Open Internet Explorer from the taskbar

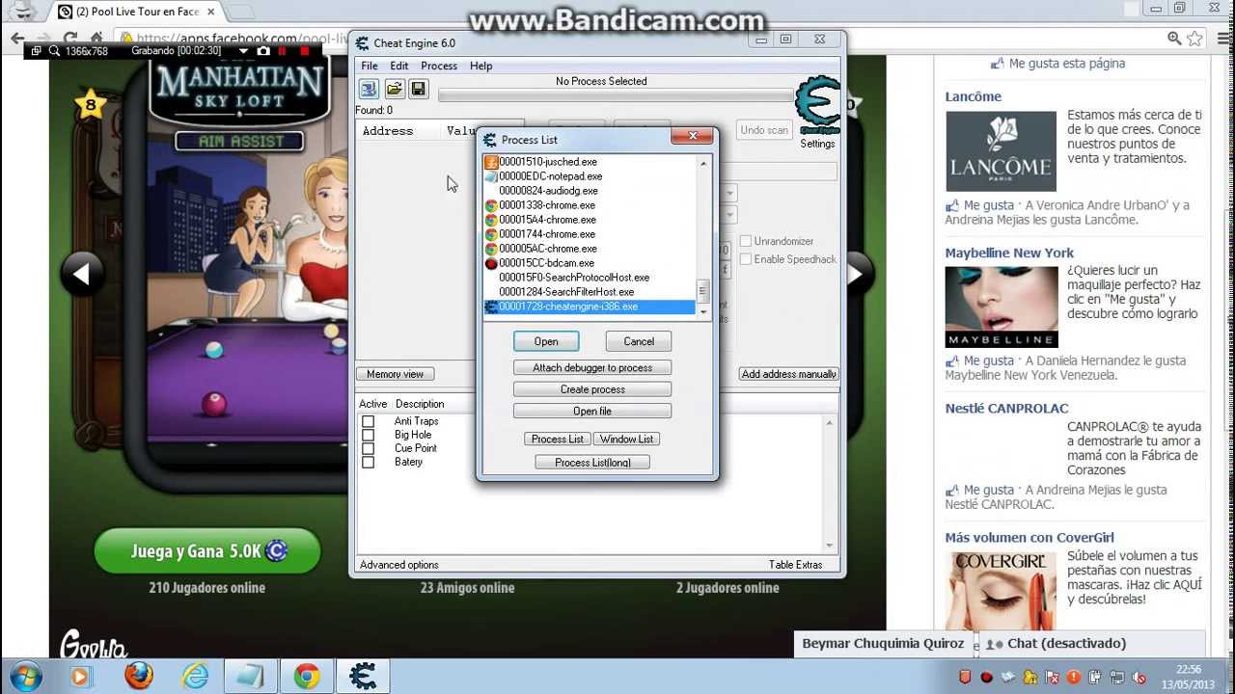pyautogui.click(x=194, y=676)
